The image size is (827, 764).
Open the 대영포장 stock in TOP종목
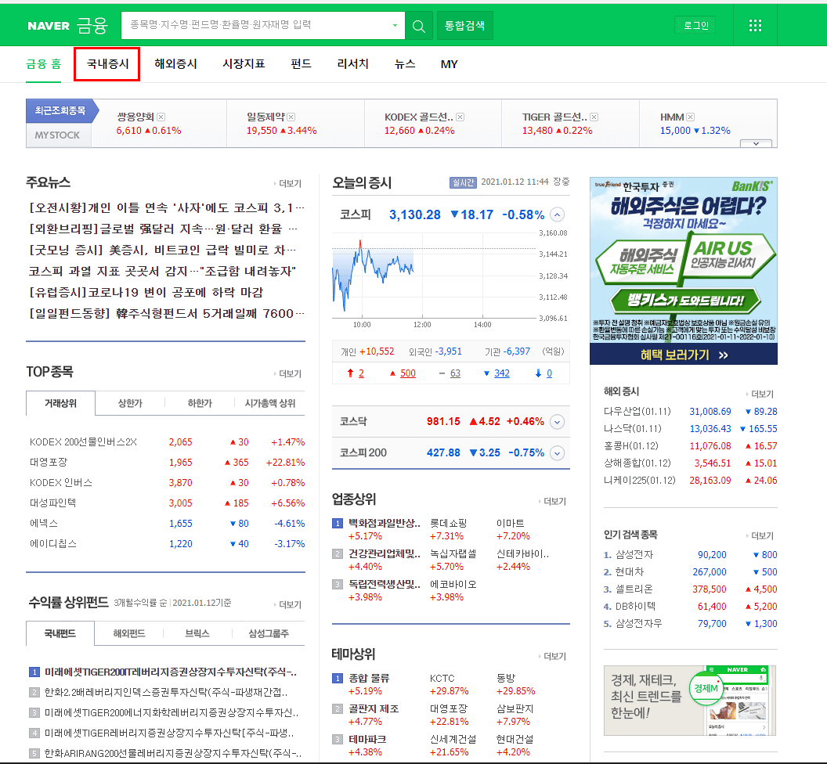[49, 463]
